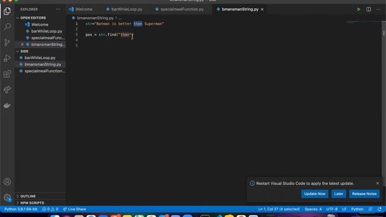The image size is (386, 217).
Task: Select Python 3.9.1 64-bit interpreter
Action: tap(21, 209)
